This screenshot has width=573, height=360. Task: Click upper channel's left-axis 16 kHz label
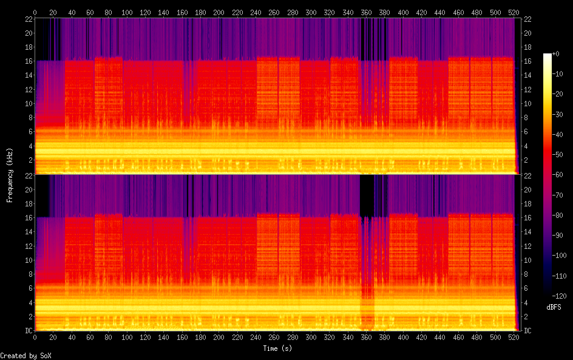[28, 61]
